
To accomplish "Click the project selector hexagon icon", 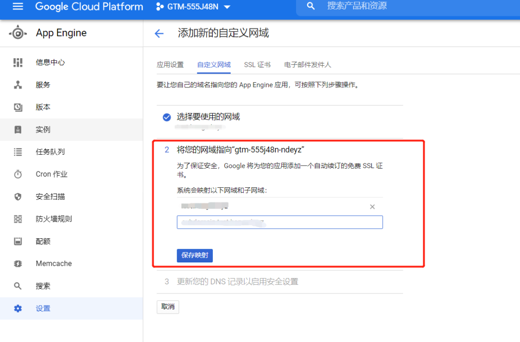I will point(159,7).
